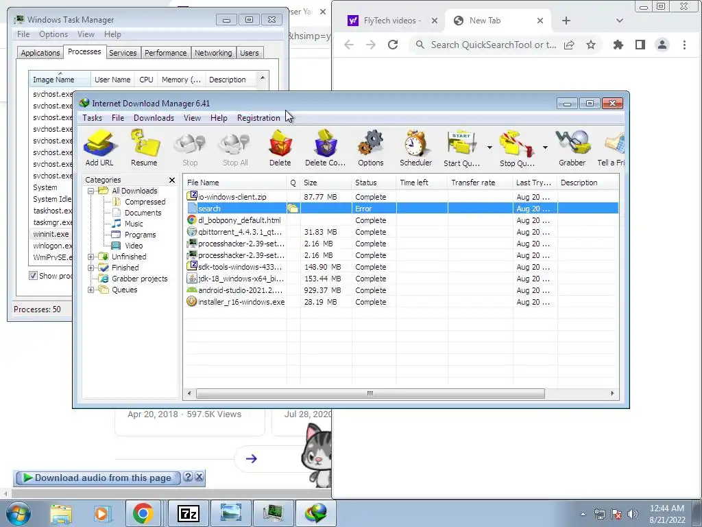Reload the Chrome page
The image size is (702, 527).
click(393, 45)
